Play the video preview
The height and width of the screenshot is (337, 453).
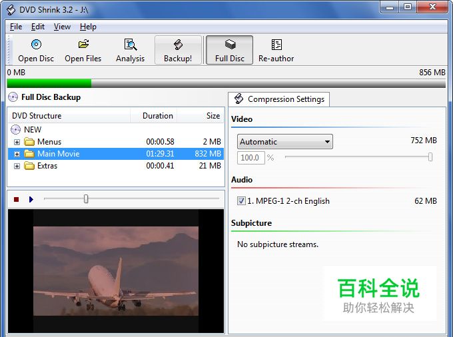coord(31,199)
